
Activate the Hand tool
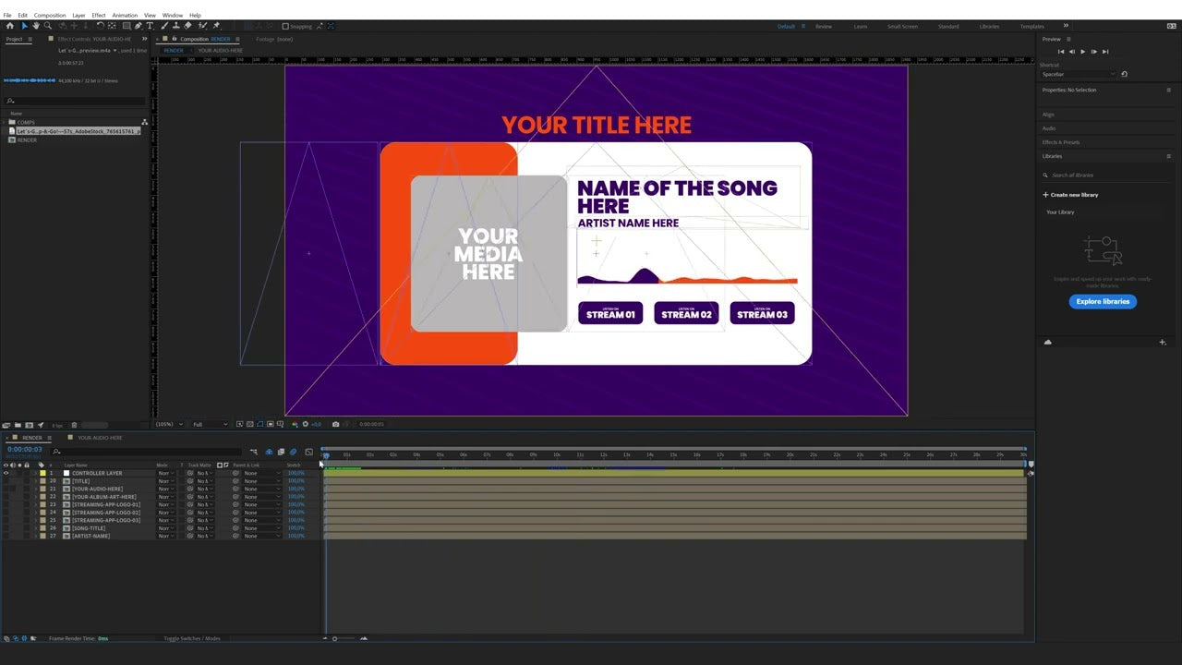tap(36, 26)
